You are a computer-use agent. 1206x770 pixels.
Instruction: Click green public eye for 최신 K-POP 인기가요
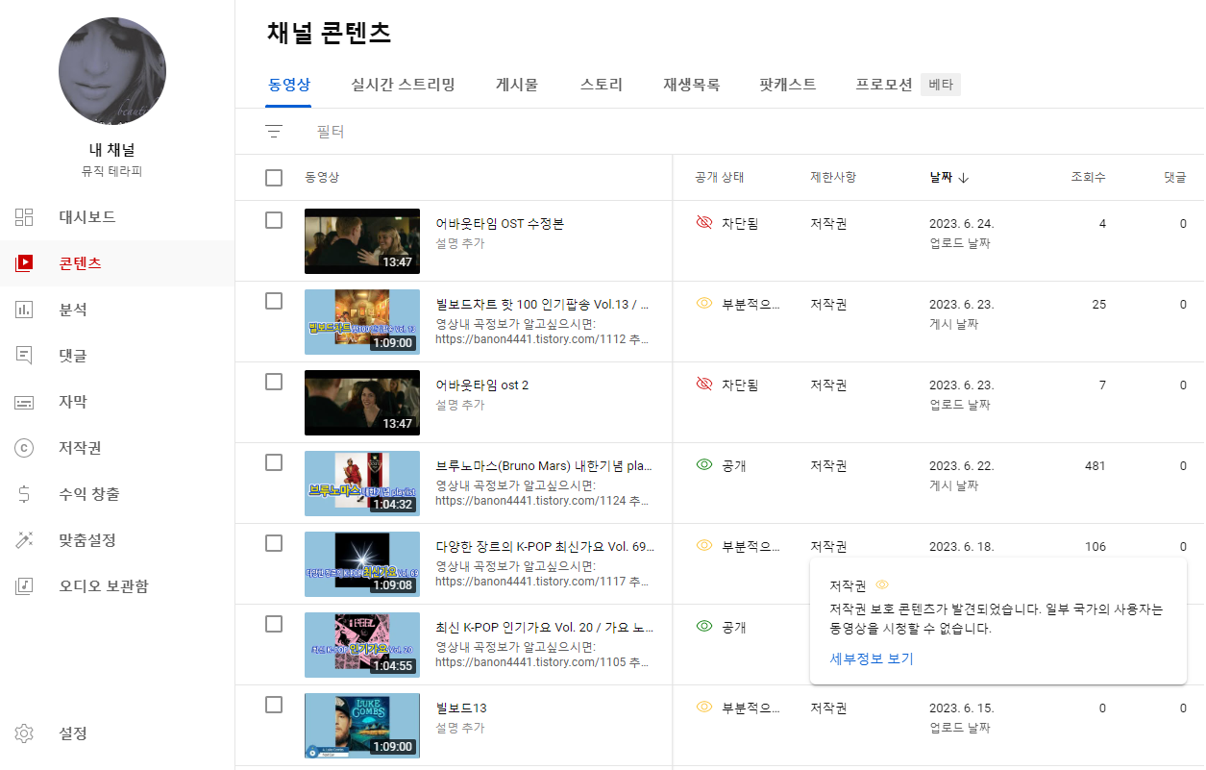(704, 627)
